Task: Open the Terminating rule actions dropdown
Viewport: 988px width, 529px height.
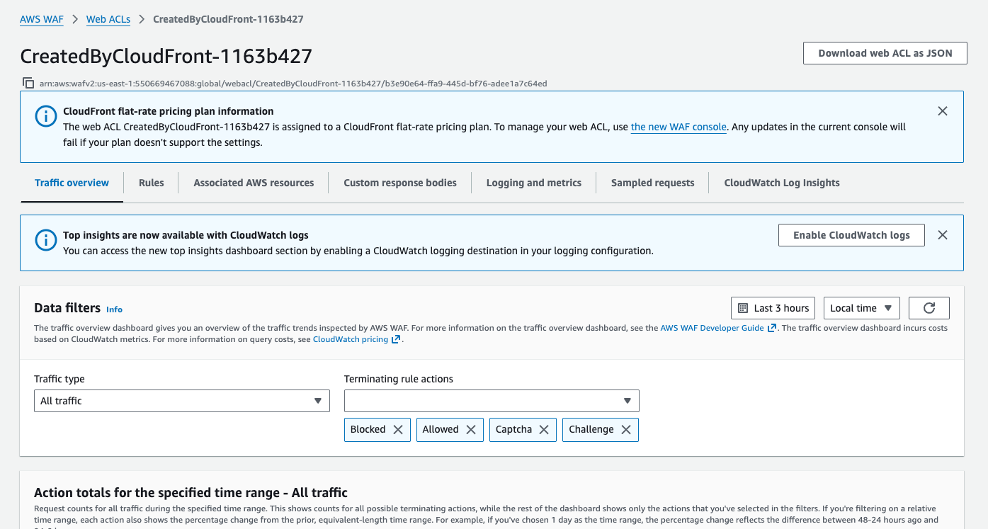Action: 492,401
